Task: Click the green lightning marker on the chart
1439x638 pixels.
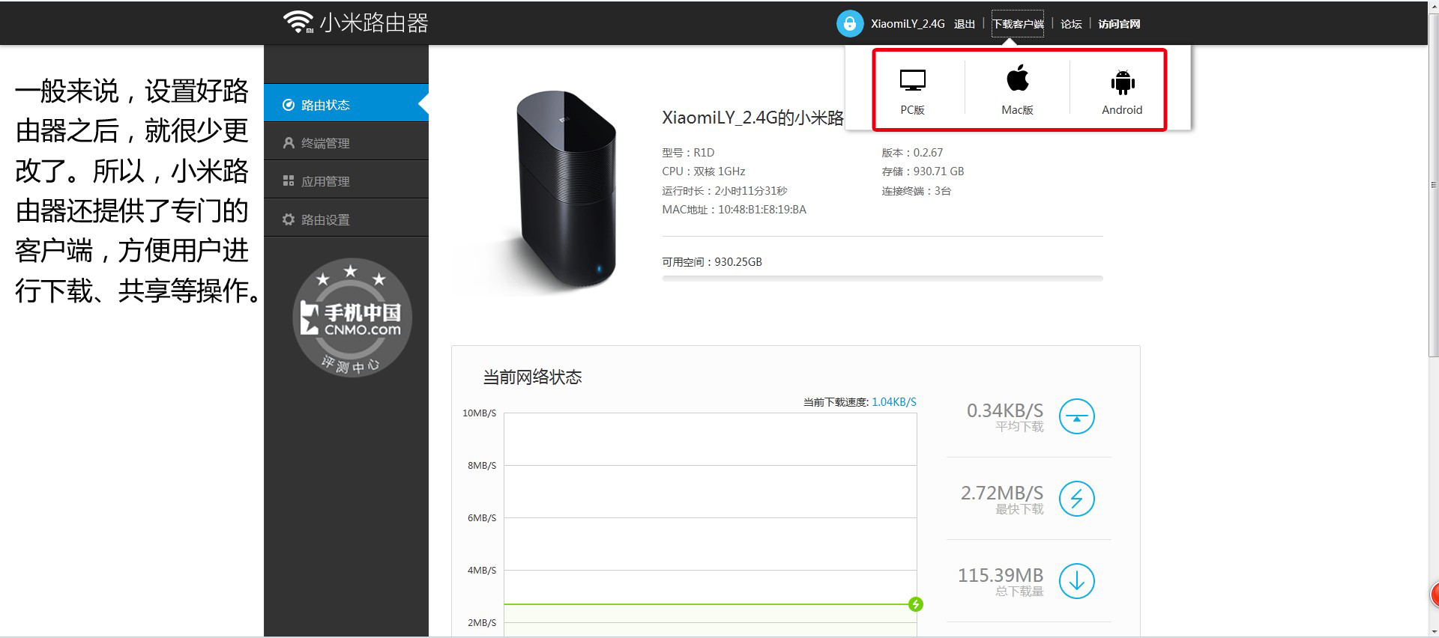Action: pyautogui.click(x=915, y=604)
